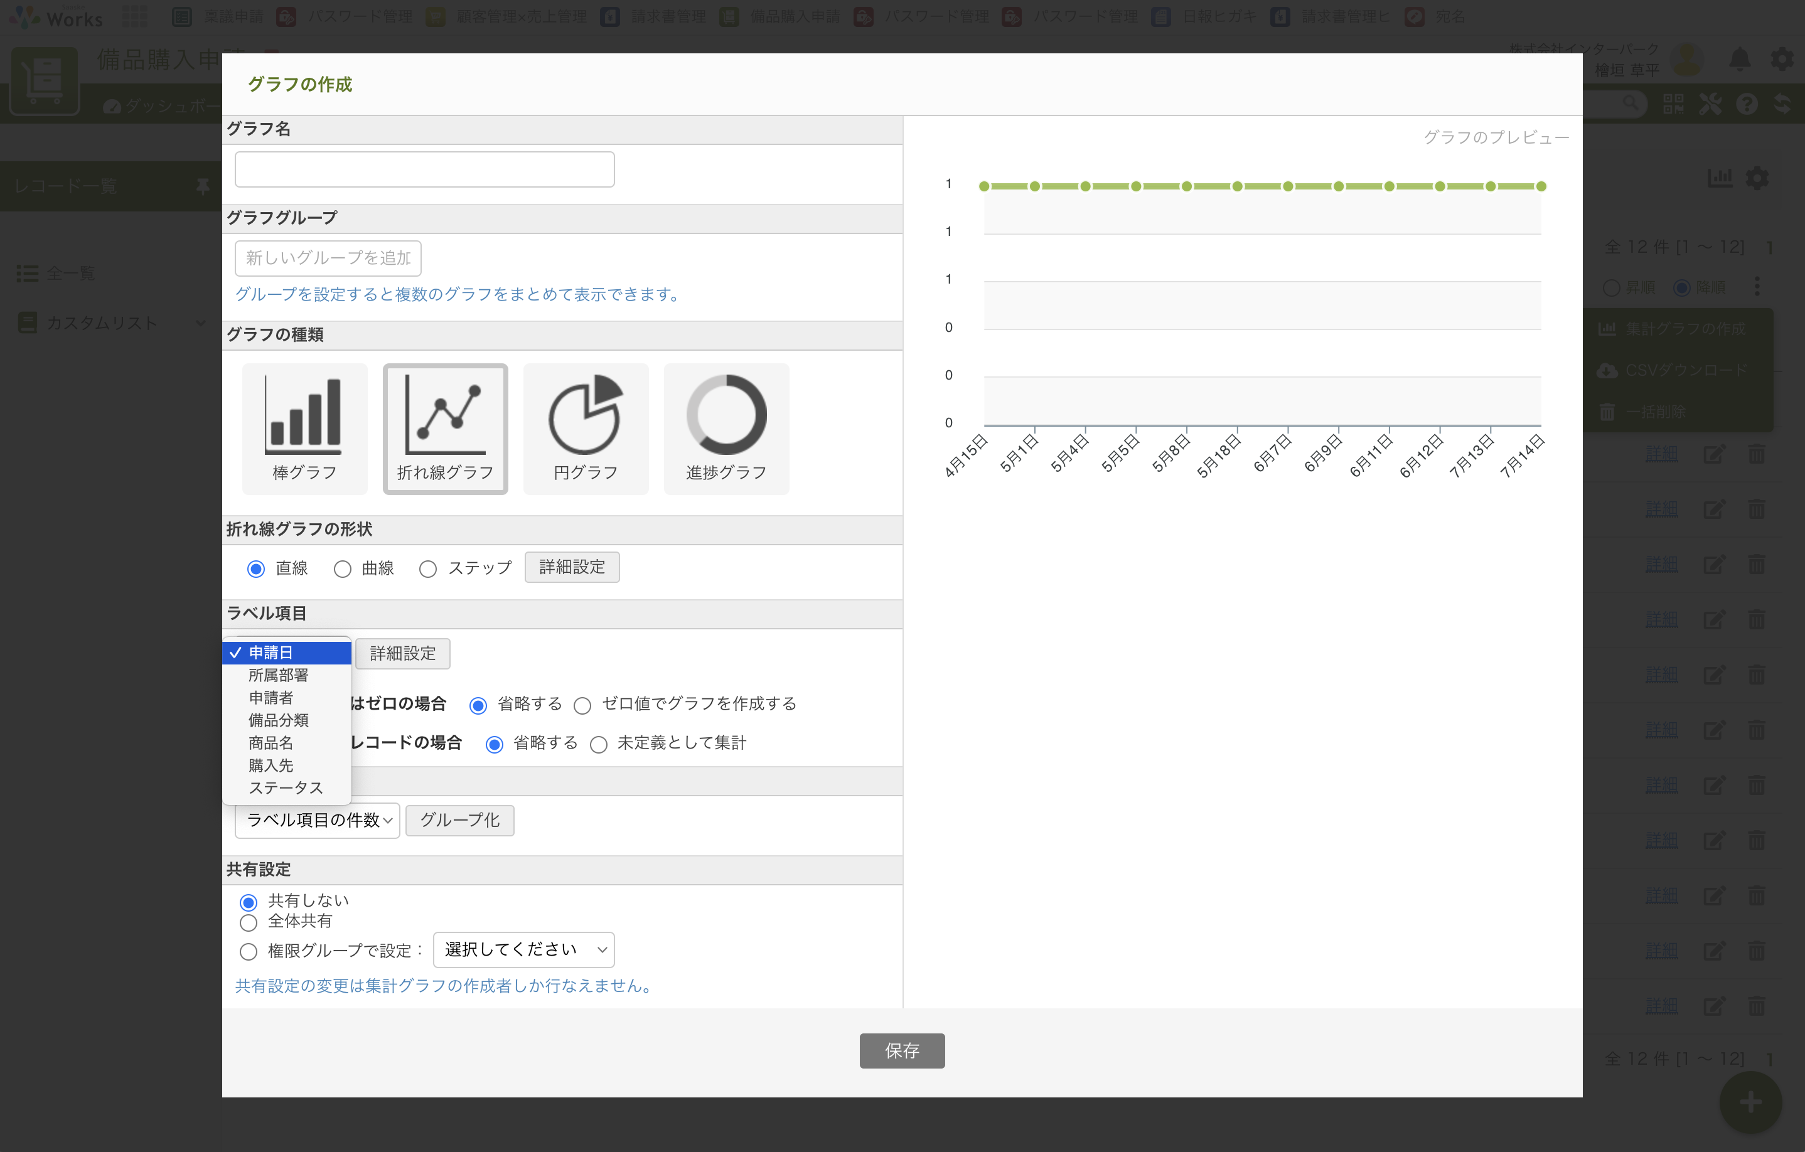Open the tools wrench icon
1805x1152 pixels.
pos(1711,104)
